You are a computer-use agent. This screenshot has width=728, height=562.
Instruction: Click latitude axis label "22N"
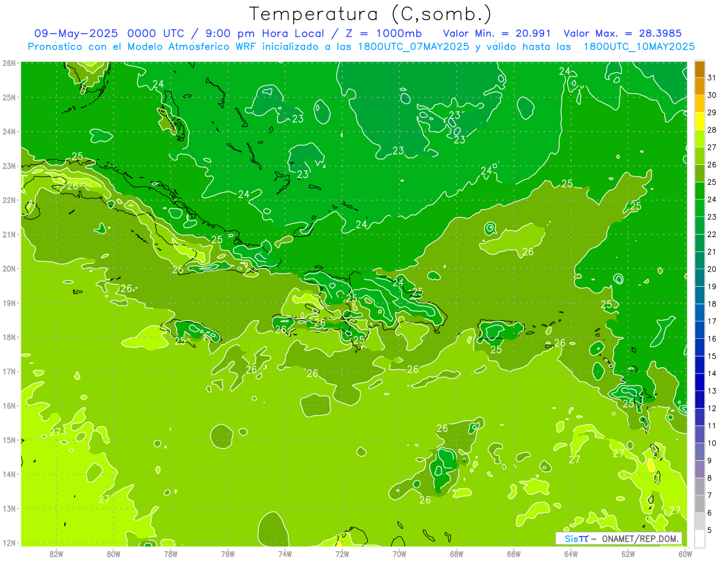[x=10, y=200]
